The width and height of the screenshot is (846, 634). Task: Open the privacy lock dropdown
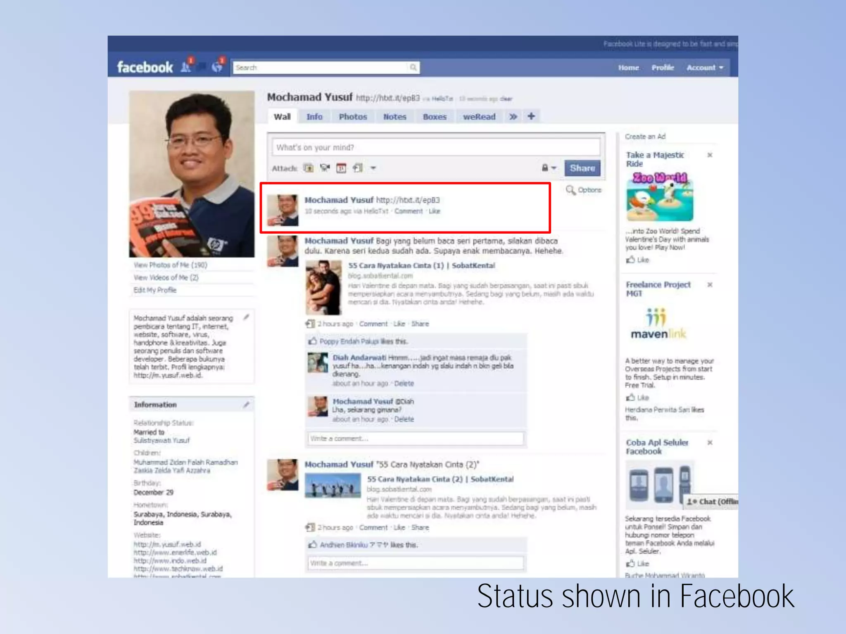pos(549,168)
